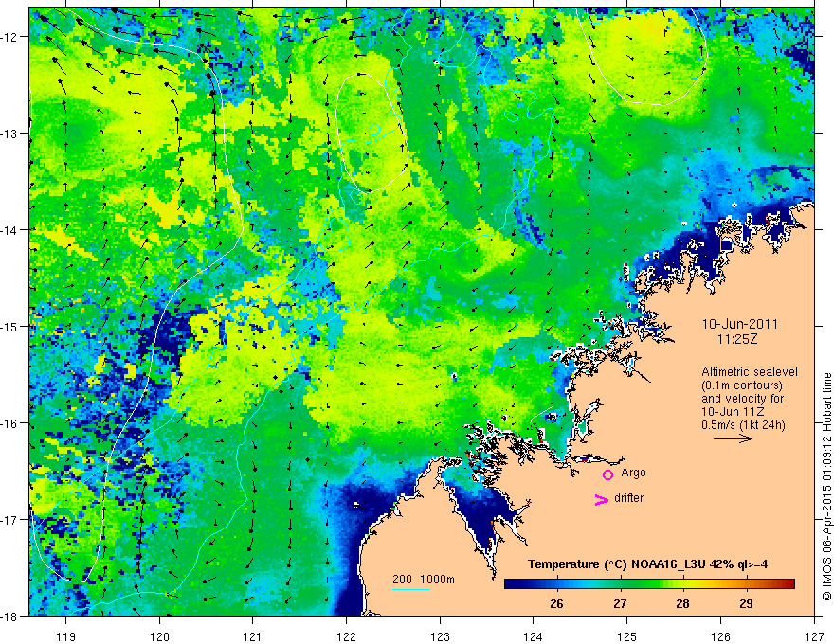Click the 27 value on the temperature scale
Screen dimensions: 834x644
pyautogui.click(x=620, y=604)
